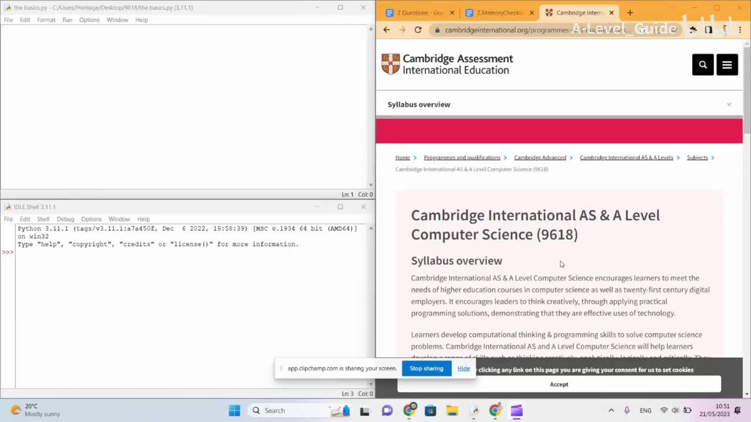Image resolution: width=751 pixels, height=422 pixels.
Task: Click the IDLE Shell scrollbar up arrow
Action: [371, 228]
